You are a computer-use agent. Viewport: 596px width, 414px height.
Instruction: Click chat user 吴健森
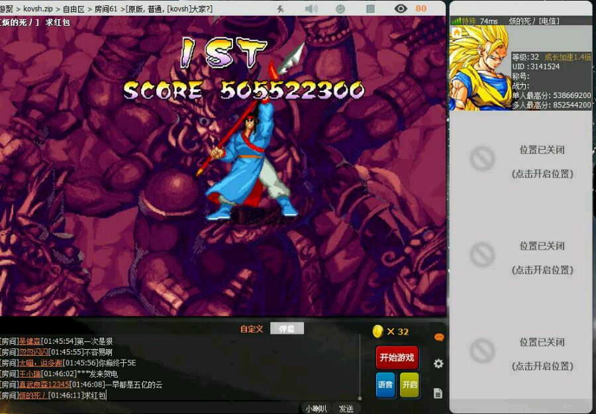tap(29, 341)
